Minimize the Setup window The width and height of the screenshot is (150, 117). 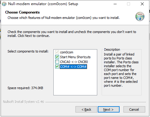click(115, 4)
